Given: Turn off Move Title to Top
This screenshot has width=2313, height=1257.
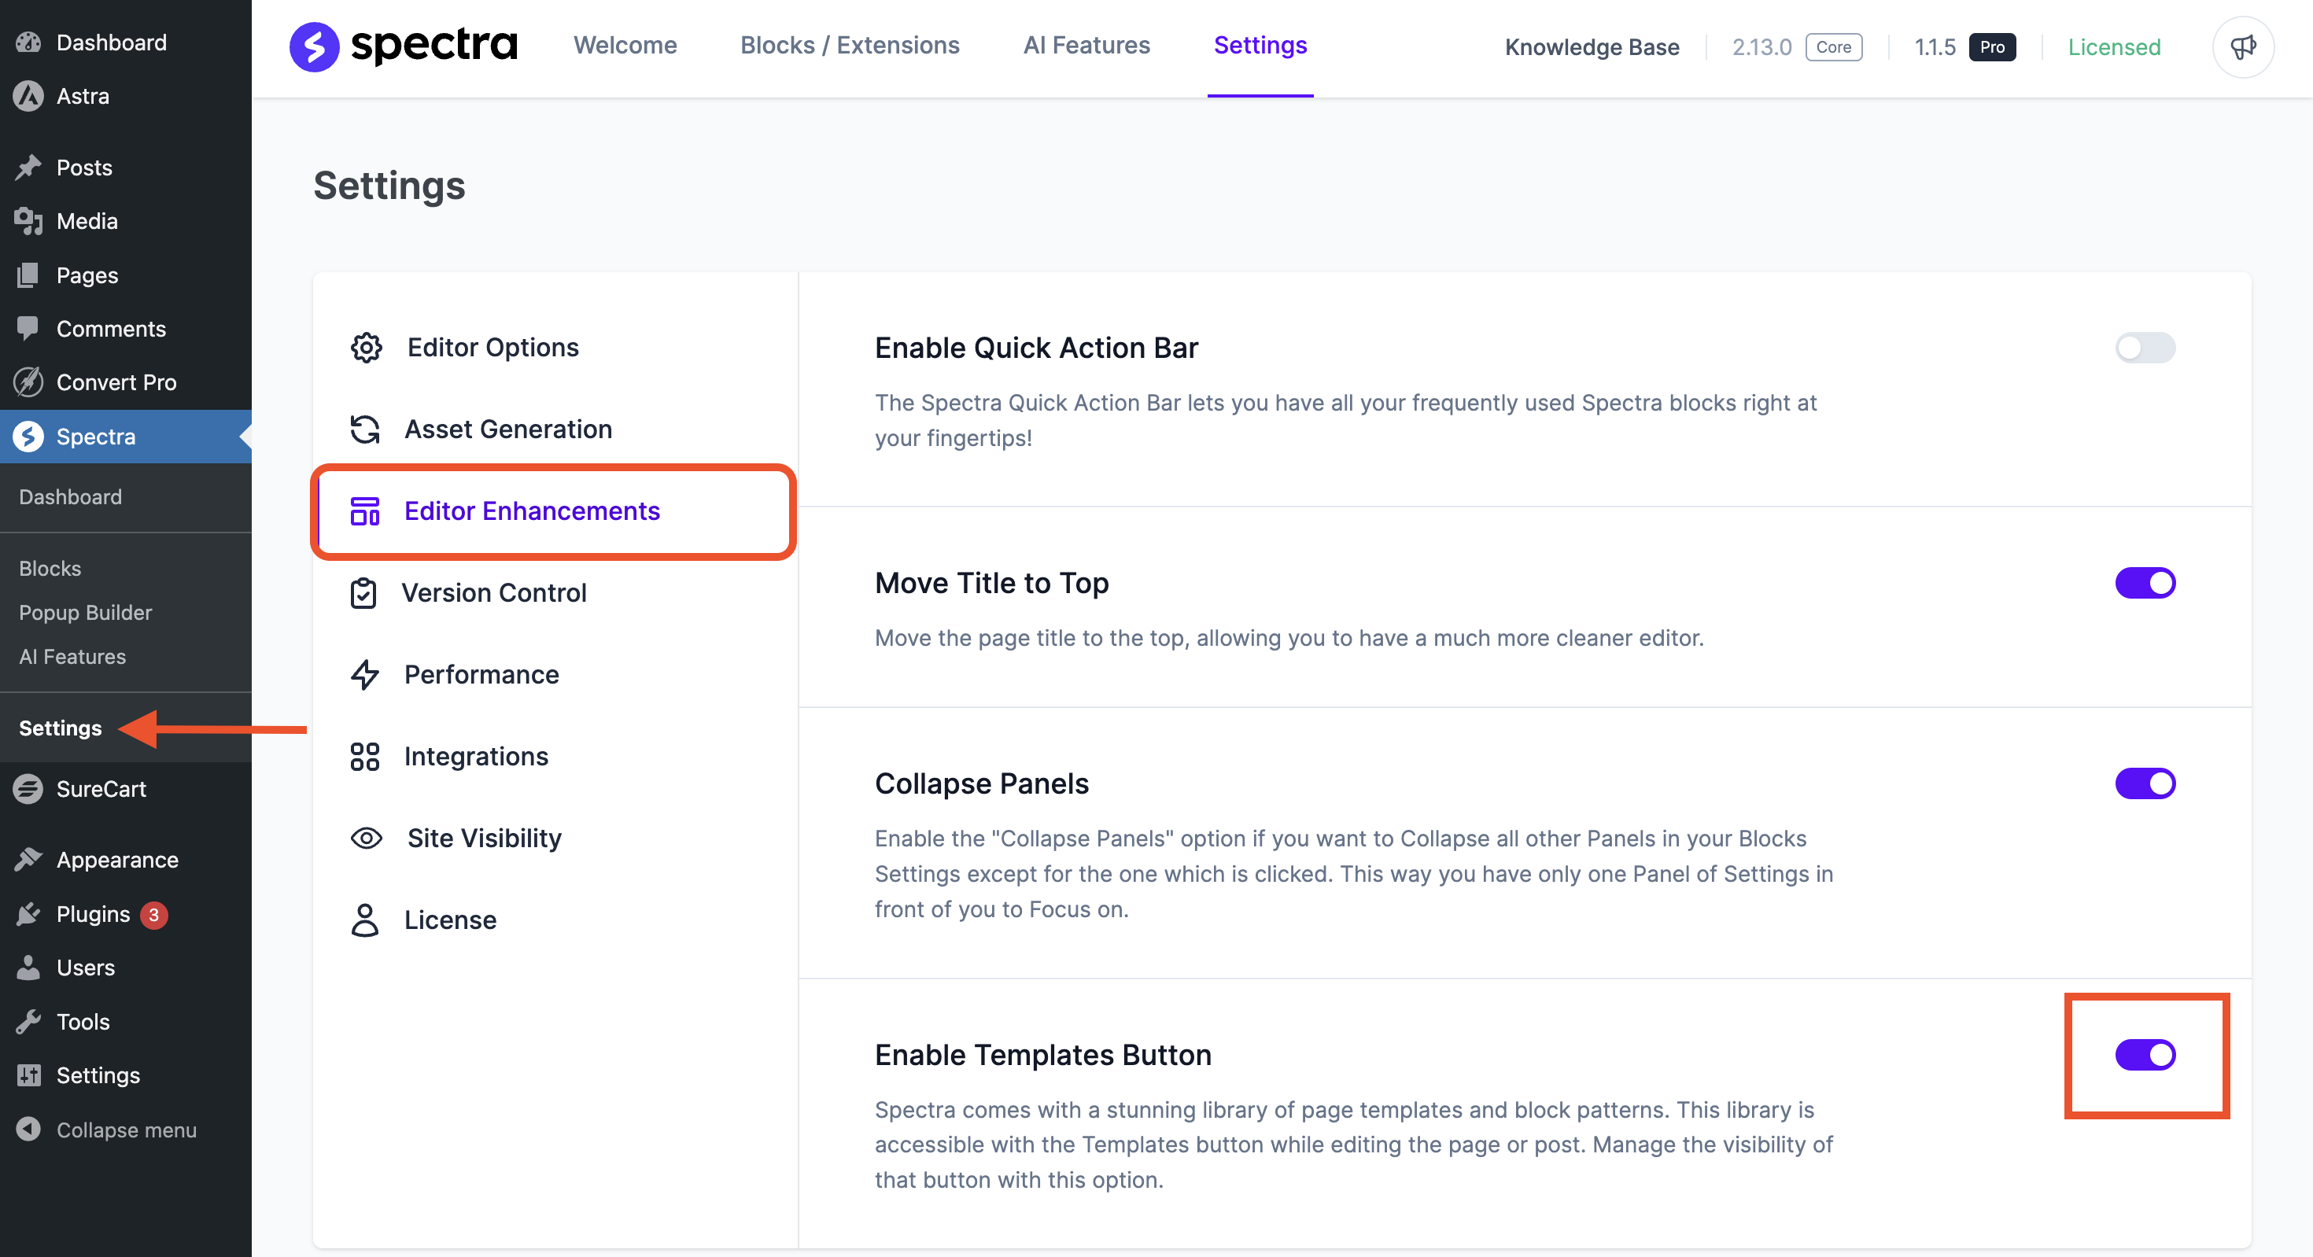Looking at the screenshot, I should click(x=2144, y=583).
